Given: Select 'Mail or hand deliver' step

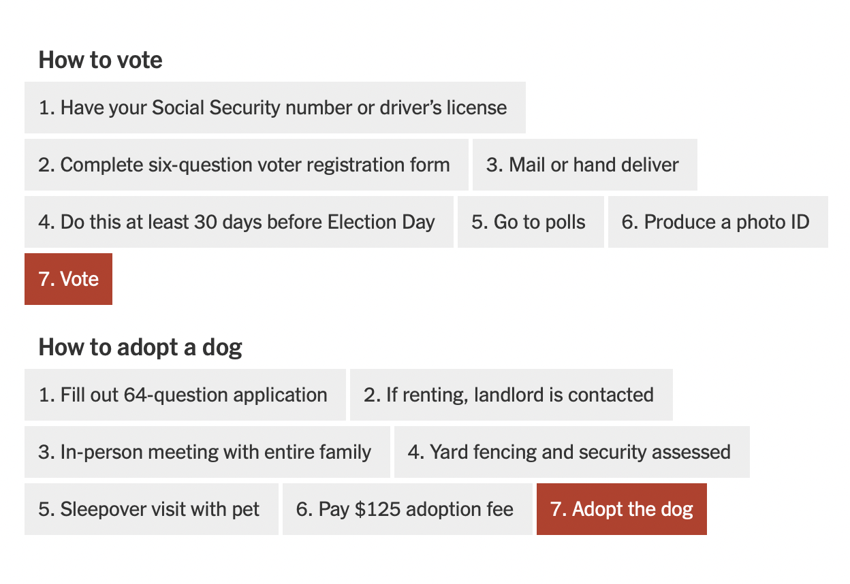Looking at the screenshot, I should pos(585,165).
